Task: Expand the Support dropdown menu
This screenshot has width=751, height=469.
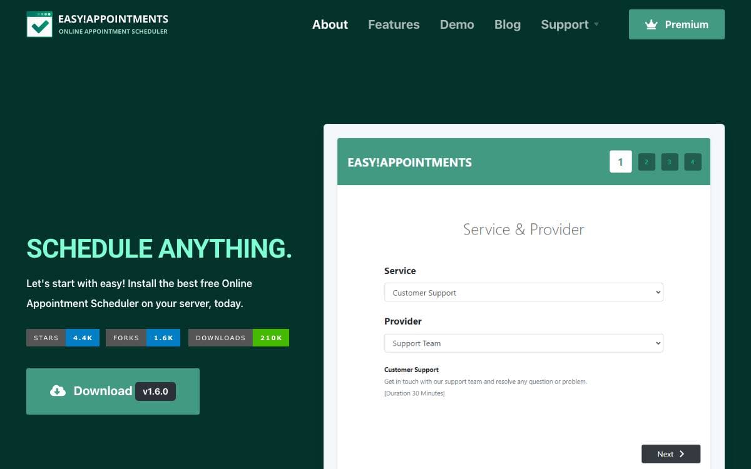Action: pos(570,24)
